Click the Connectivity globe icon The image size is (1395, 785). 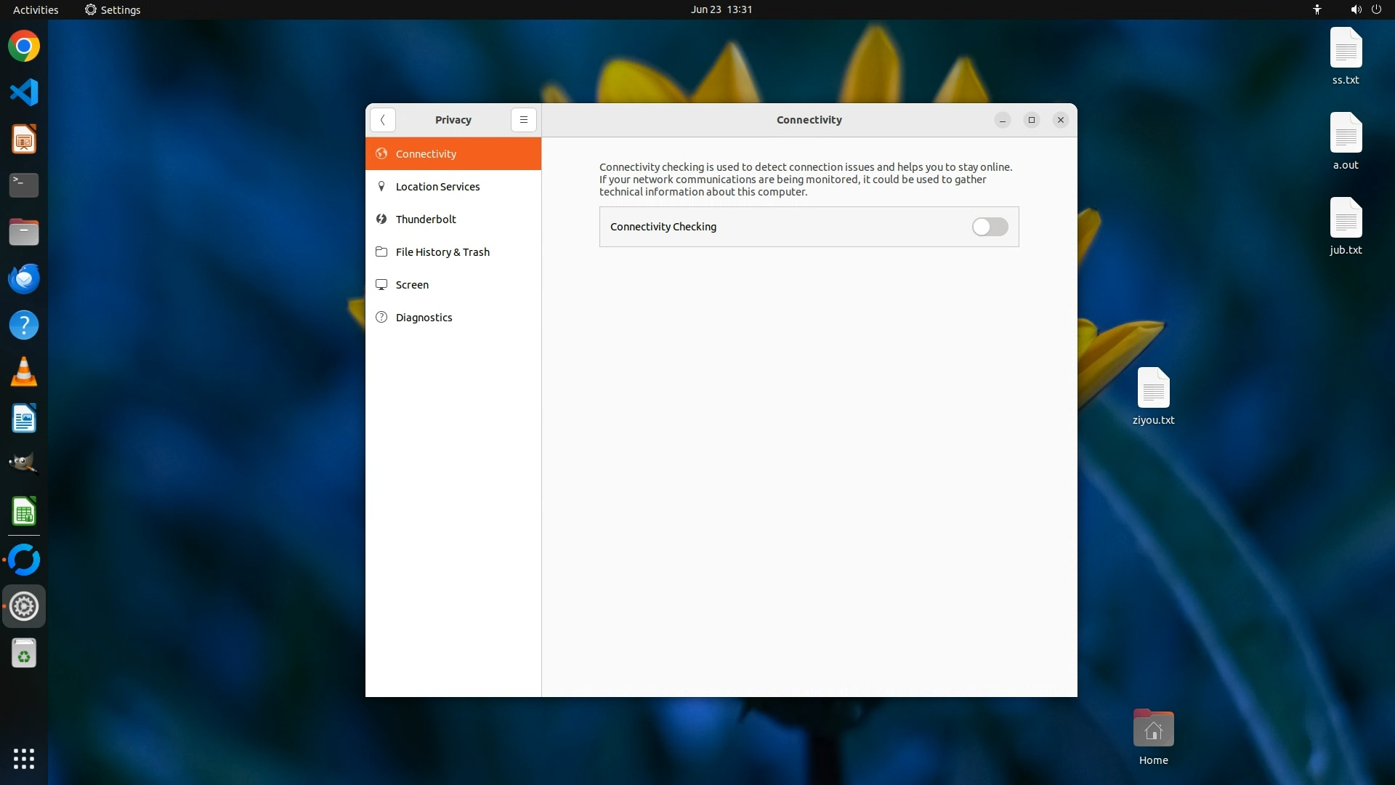[381, 154]
